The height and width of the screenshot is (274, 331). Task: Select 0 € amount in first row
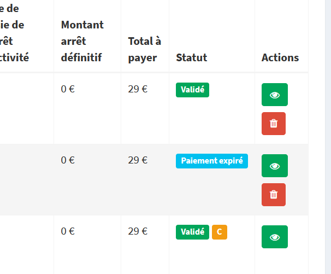[x=68, y=89]
